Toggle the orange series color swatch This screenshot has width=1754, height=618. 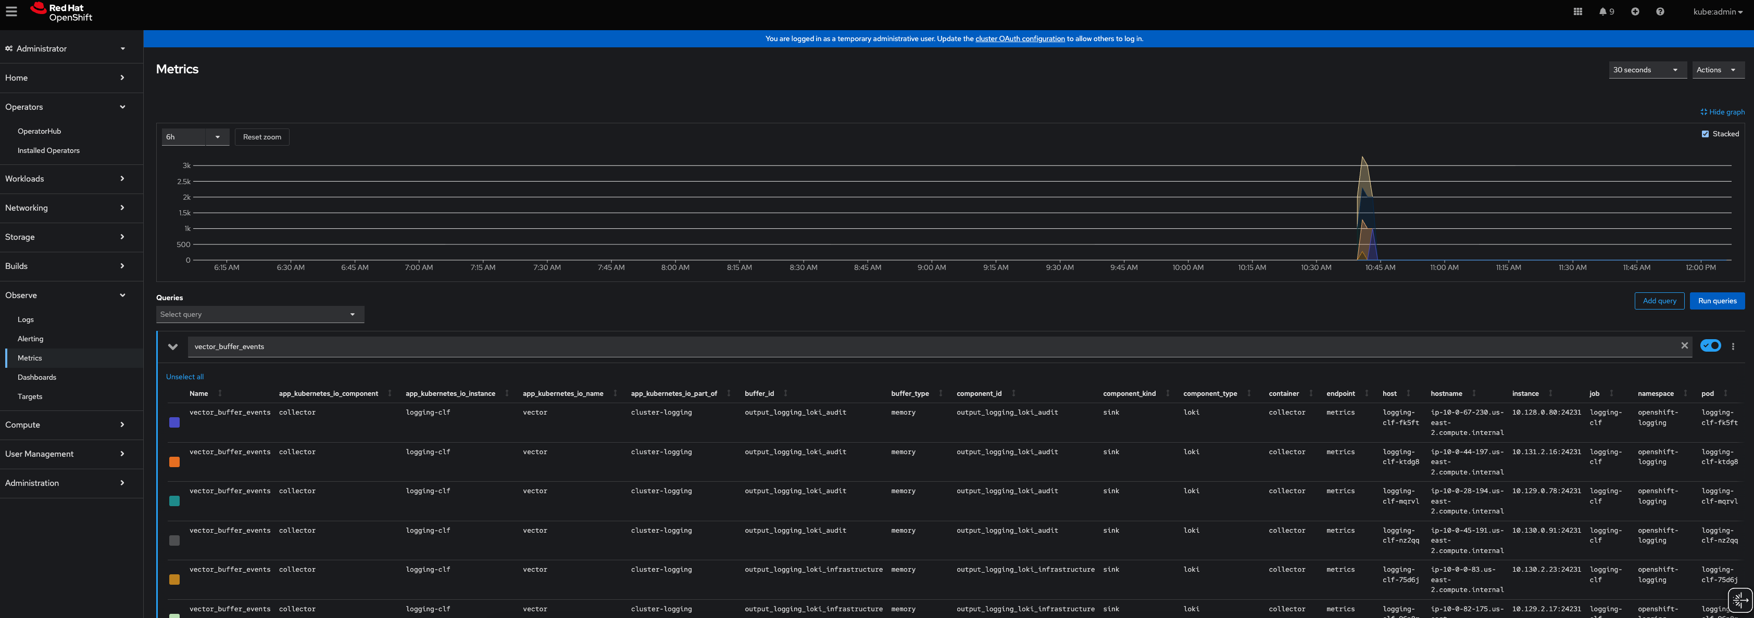click(x=174, y=462)
